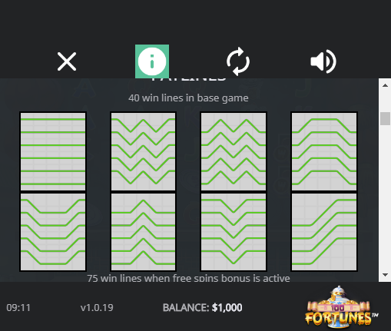
Task: Select the single center dip paylines diagram
Action: tap(234, 232)
